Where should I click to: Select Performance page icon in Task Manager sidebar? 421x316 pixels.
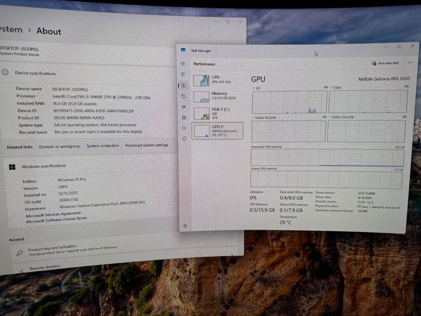(x=183, y=85)
